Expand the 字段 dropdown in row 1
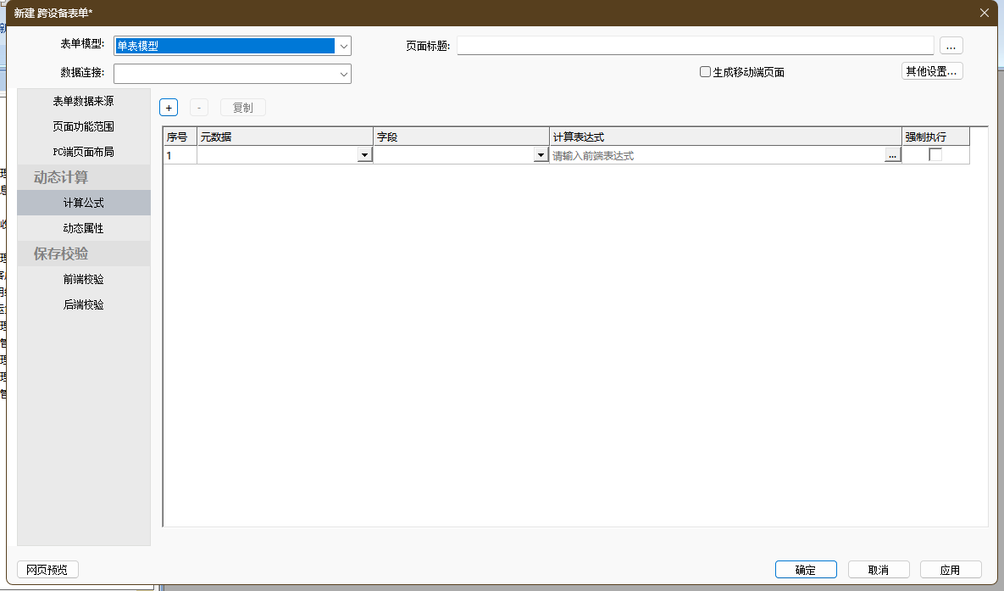1004x591 pixels. point(541,155)
